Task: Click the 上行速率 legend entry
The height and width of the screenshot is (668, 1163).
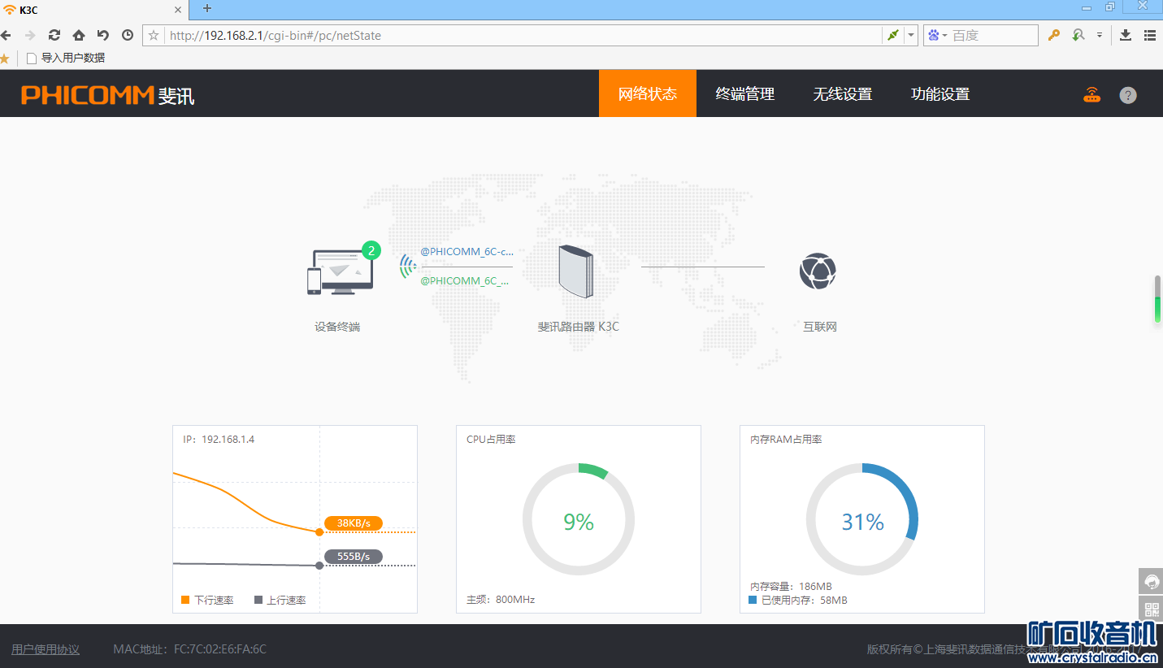Action: pos(280,600)
